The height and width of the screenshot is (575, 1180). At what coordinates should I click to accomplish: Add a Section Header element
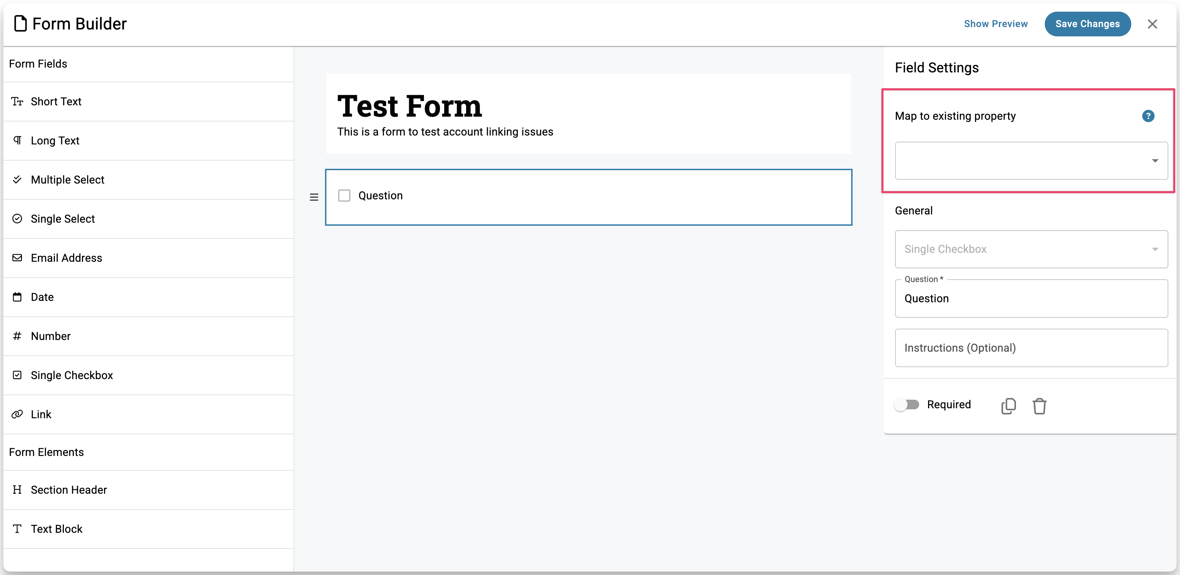[69, 490]
